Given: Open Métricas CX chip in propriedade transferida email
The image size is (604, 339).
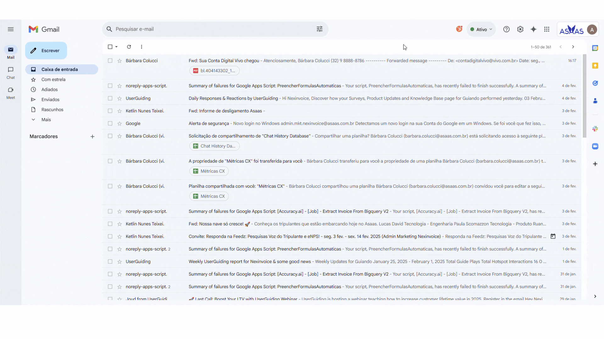Looking at the screenshot, I should pyautogui.click(x=209, y=171).
